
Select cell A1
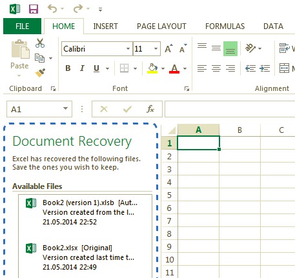click(198, 143)
